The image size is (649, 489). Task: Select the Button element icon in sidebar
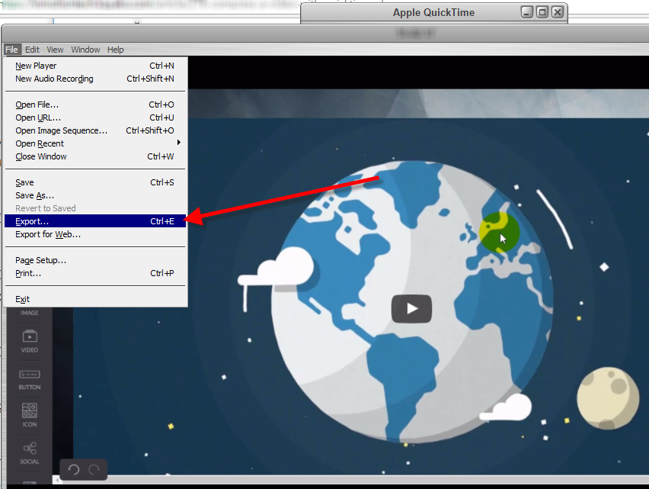30,377
